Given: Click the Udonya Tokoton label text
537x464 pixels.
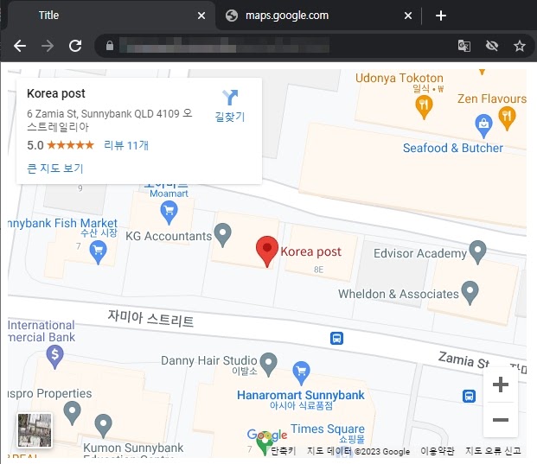Looking at the screenshot, I should click(x=399, y=78).
